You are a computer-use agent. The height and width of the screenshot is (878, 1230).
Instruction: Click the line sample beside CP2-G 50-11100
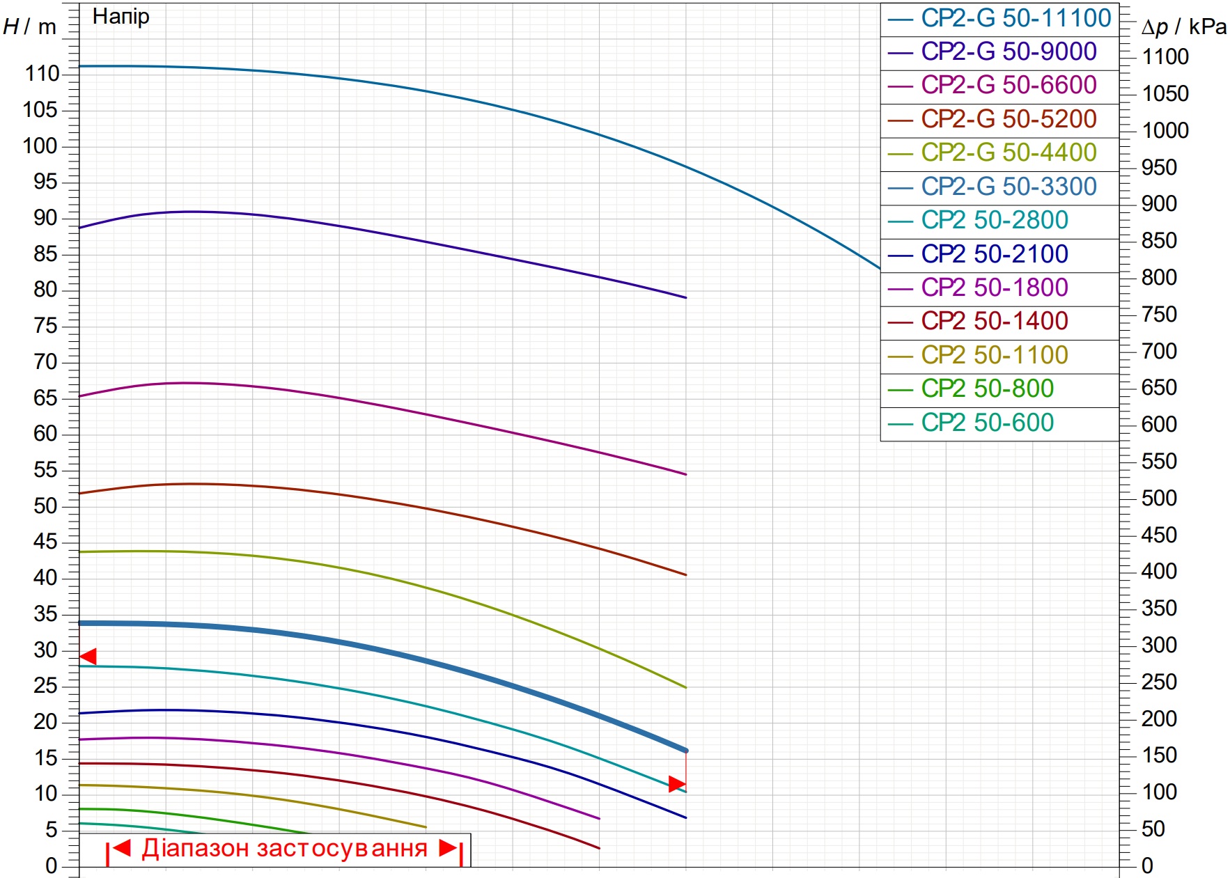click(900, 19)
